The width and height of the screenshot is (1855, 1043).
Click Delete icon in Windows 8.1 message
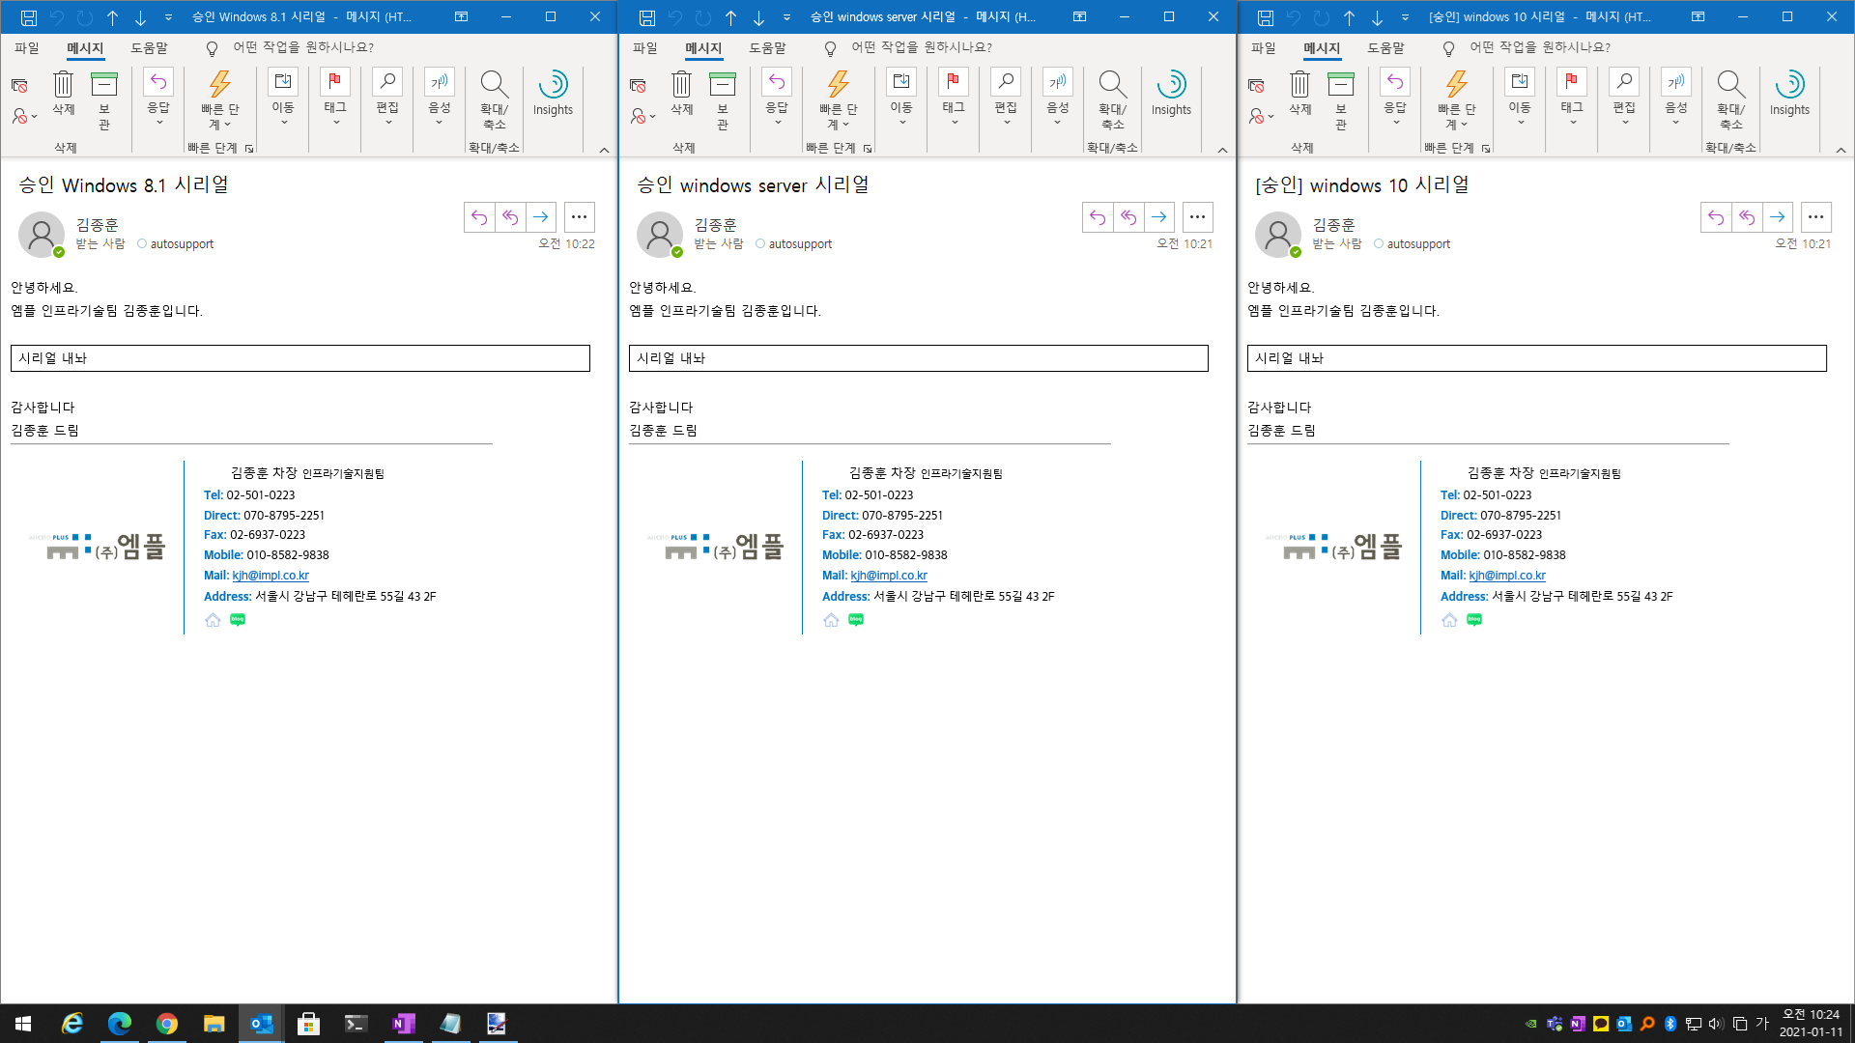click(63, 85)
